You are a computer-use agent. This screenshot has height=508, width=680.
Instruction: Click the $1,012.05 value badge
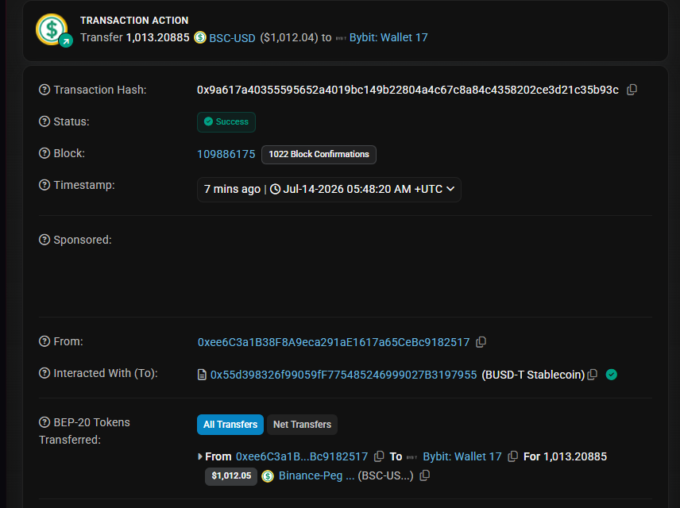[x=231, y=476]
